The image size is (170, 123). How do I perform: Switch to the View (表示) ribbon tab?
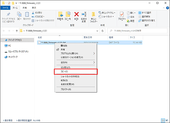[34, 8]
